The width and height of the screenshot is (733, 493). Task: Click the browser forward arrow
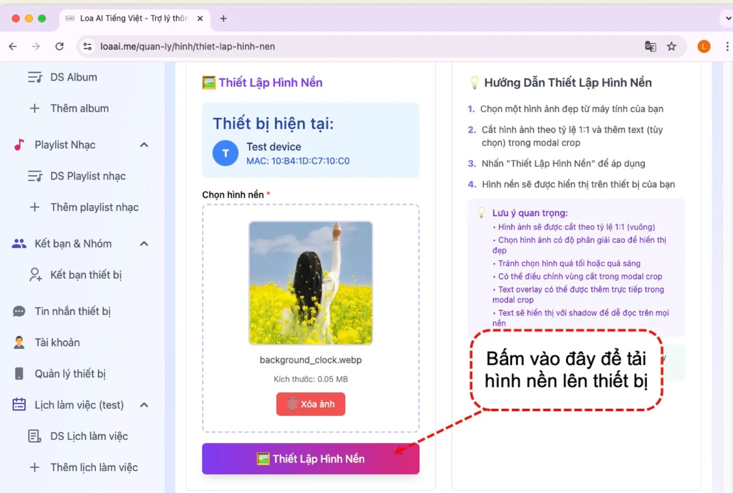pyautogui.click(x=36, y=46)
